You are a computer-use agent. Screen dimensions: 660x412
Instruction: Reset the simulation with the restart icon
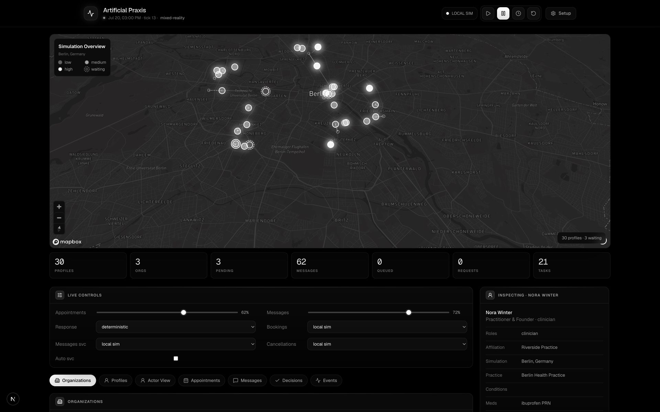(x=533, y=13)
